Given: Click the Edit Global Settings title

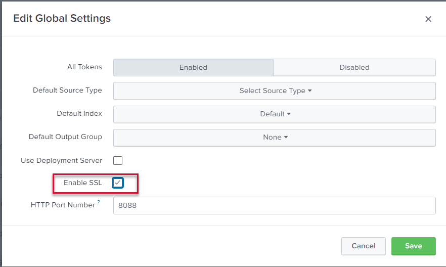Looking at the screenshot, I should pyautogui.click(x=62, y=19).
